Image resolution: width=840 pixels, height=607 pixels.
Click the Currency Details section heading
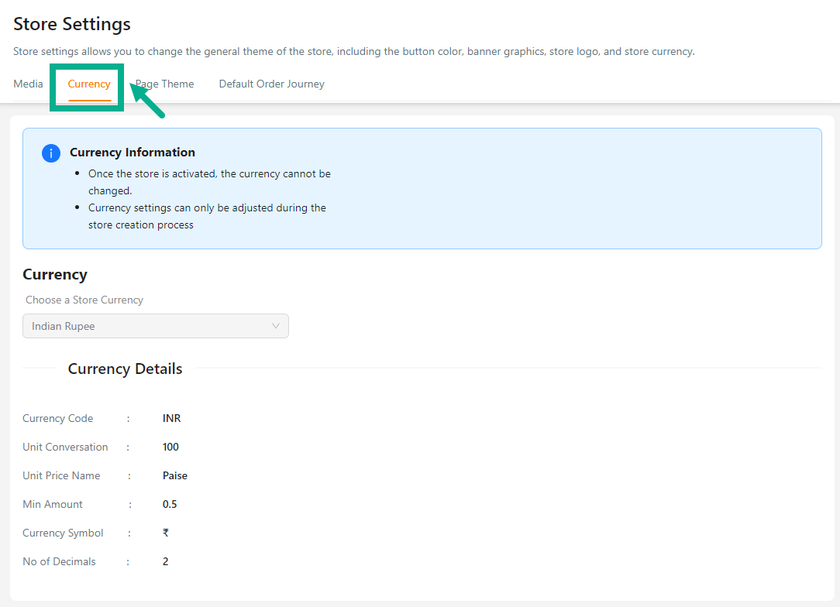click(125, 369)
